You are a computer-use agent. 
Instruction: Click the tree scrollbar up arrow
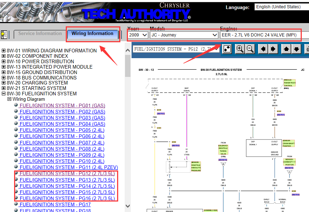[128, 51]
